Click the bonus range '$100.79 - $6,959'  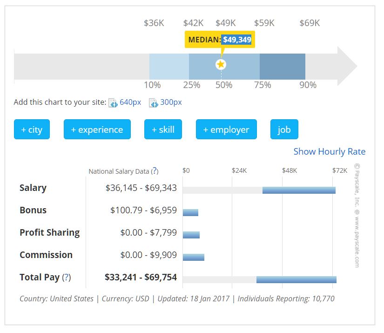143,210
